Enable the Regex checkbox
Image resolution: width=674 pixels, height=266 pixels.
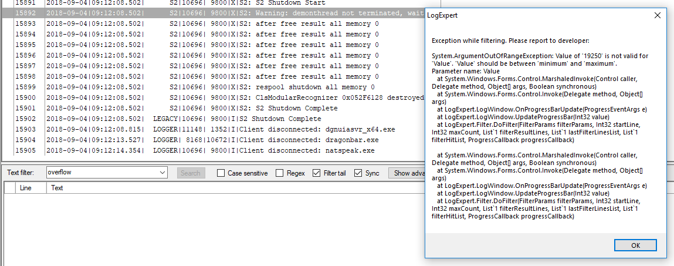tap(279, 173)
